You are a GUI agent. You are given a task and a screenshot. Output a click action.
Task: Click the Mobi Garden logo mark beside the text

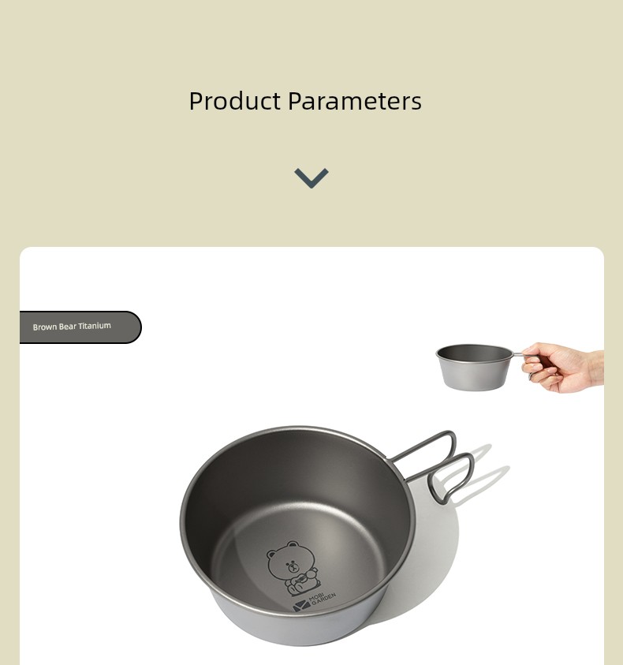tap(301, 606)
